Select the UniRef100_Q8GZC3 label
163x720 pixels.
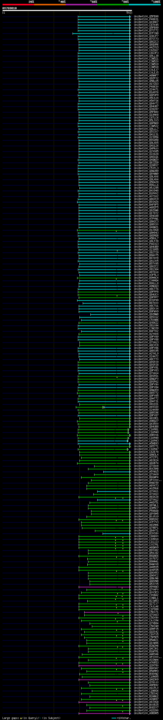tap(146, 42)
